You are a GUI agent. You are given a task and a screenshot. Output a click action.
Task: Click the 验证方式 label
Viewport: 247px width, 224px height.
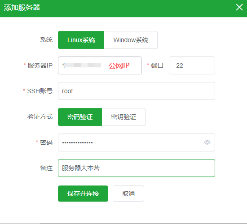(40, 116)
